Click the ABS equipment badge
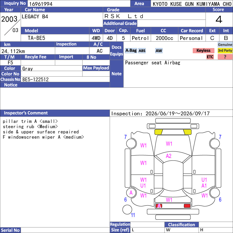The height and width of the screenshot is (233, 233). coord(142,51)
